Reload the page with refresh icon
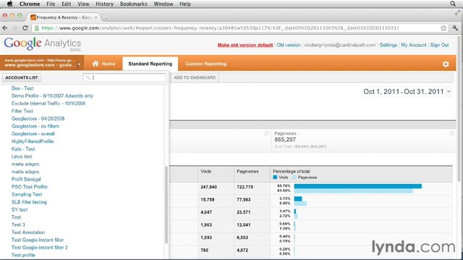Image resolution: width=463 pixels, height=260 pixels. 25,28
